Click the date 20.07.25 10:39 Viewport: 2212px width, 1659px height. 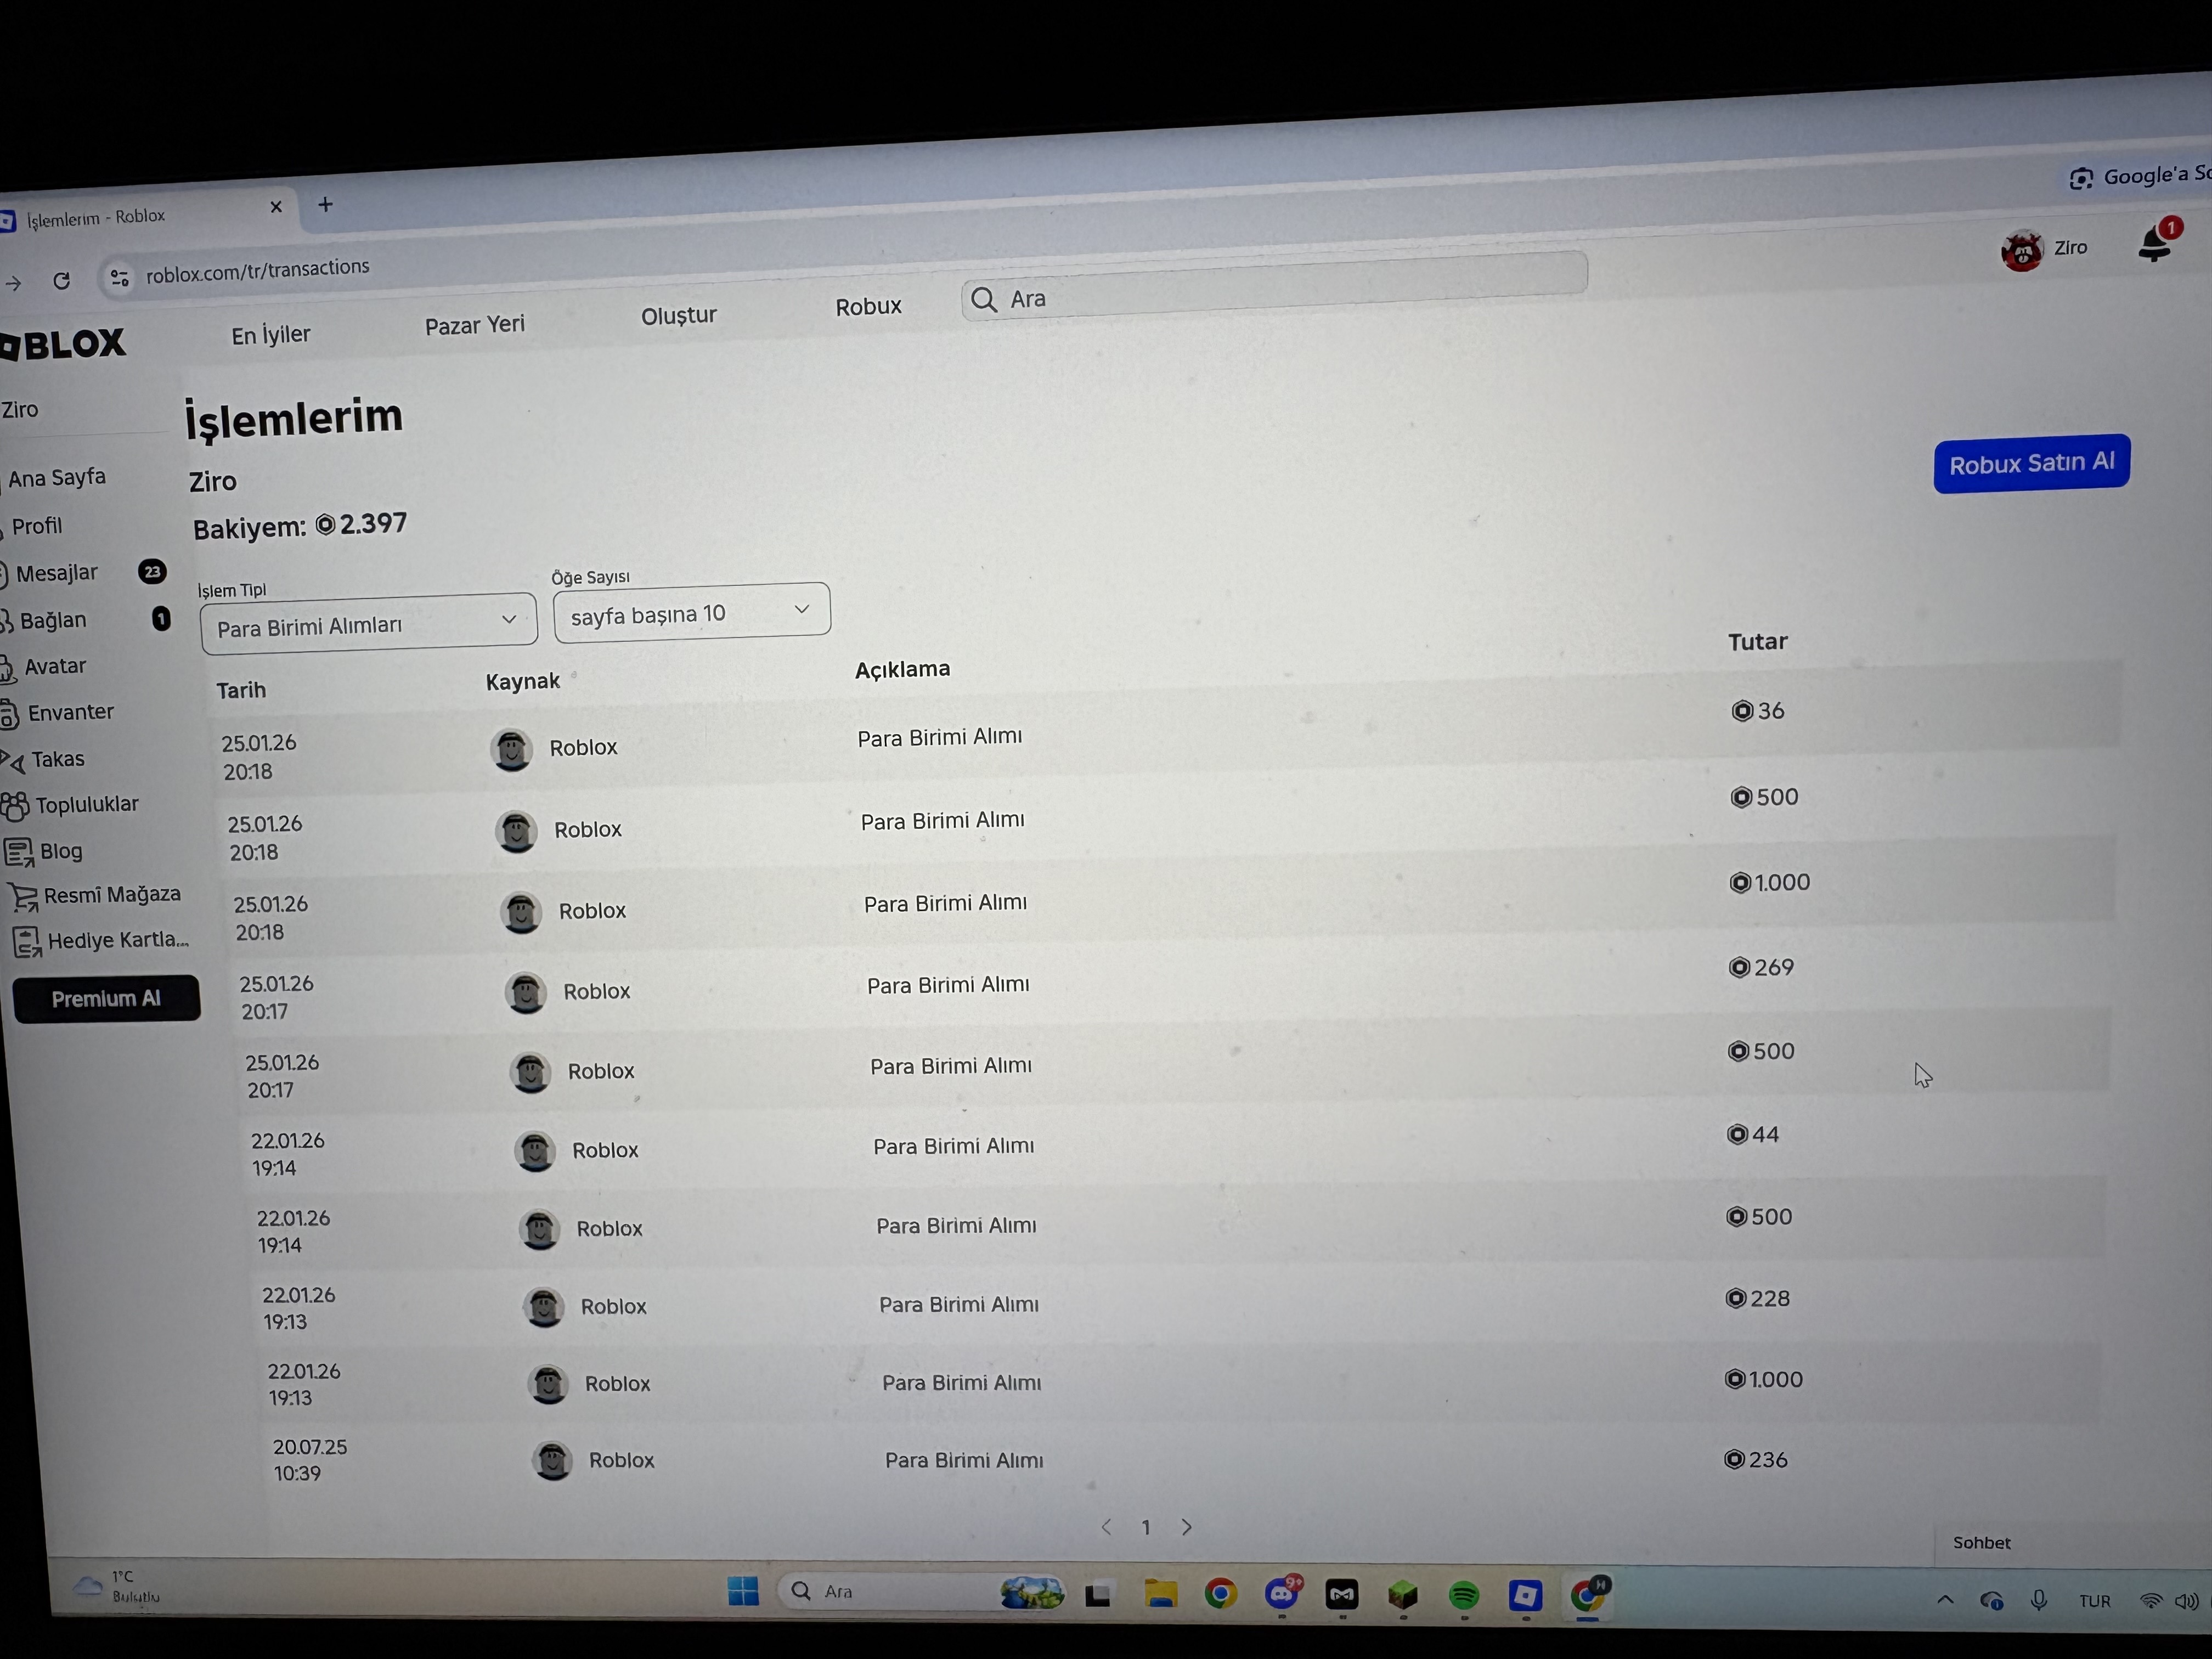pyautogui.click(x=310, y=1460)
